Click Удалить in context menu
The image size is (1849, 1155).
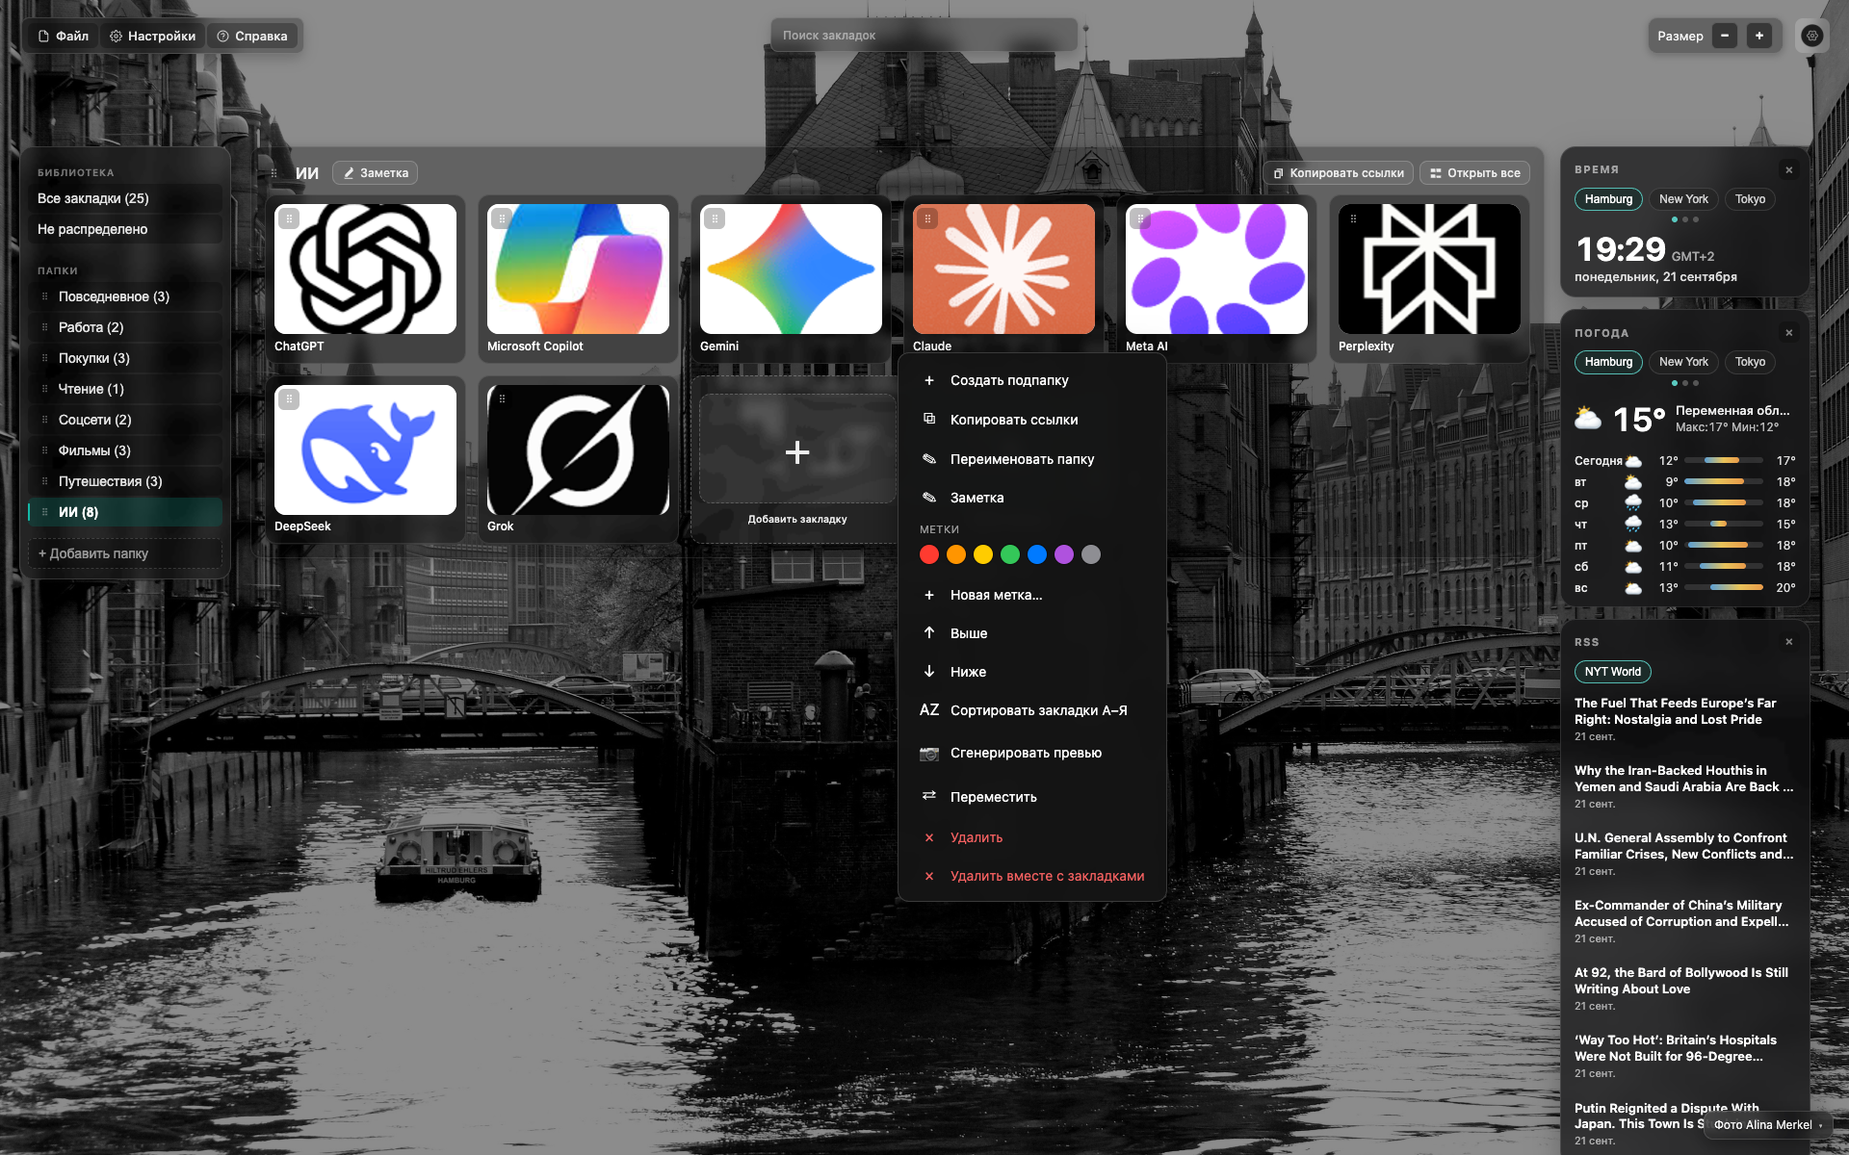[x=1031, y=837]
